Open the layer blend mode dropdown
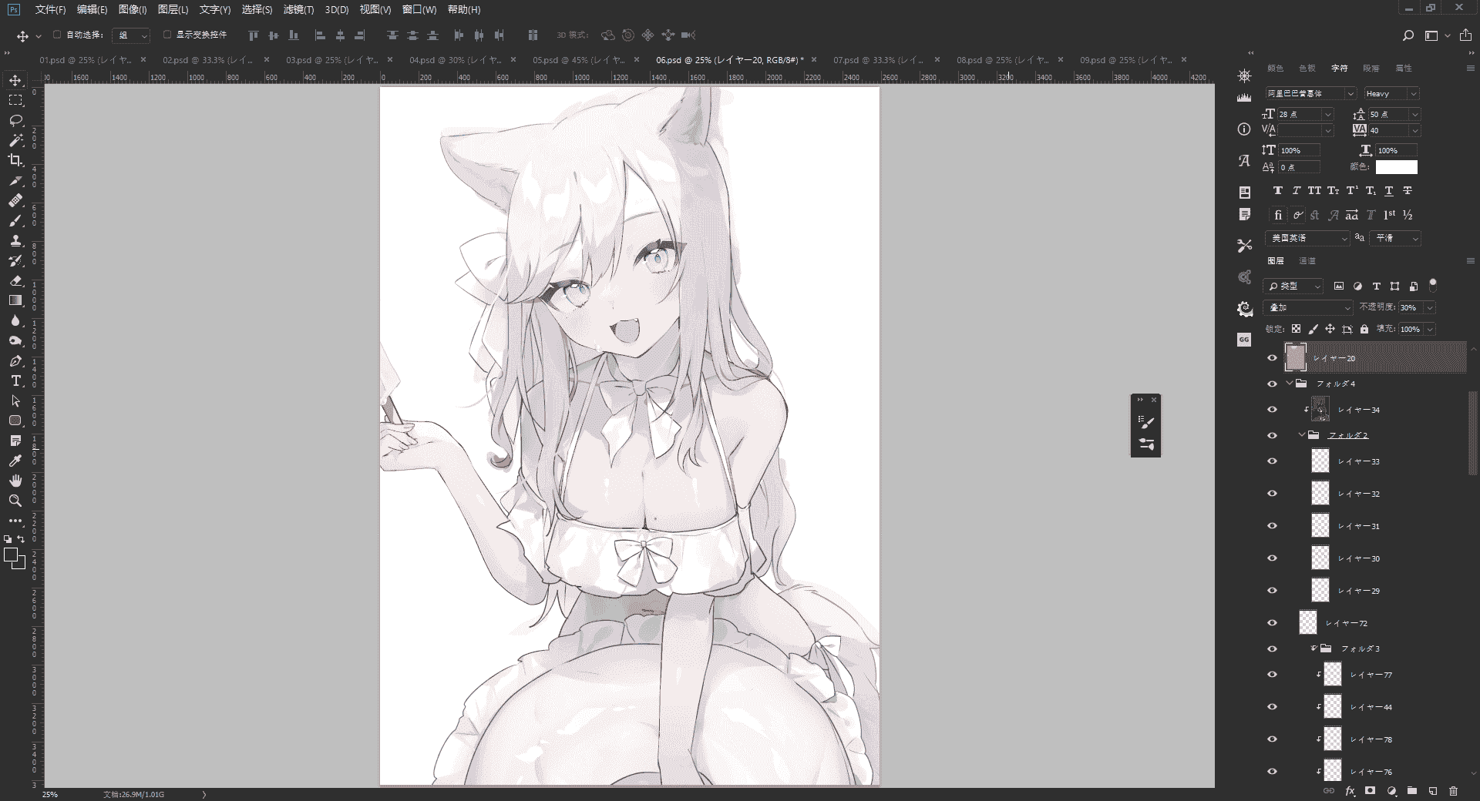 click(x=1308, y=307)
